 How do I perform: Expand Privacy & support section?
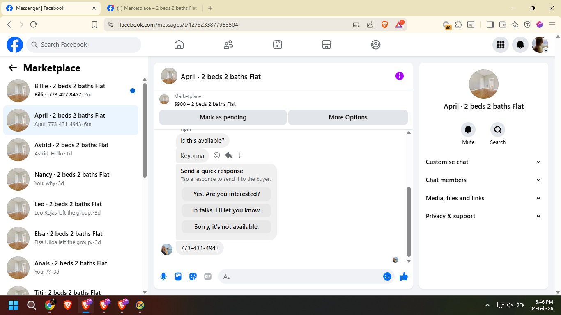point(483,216)
